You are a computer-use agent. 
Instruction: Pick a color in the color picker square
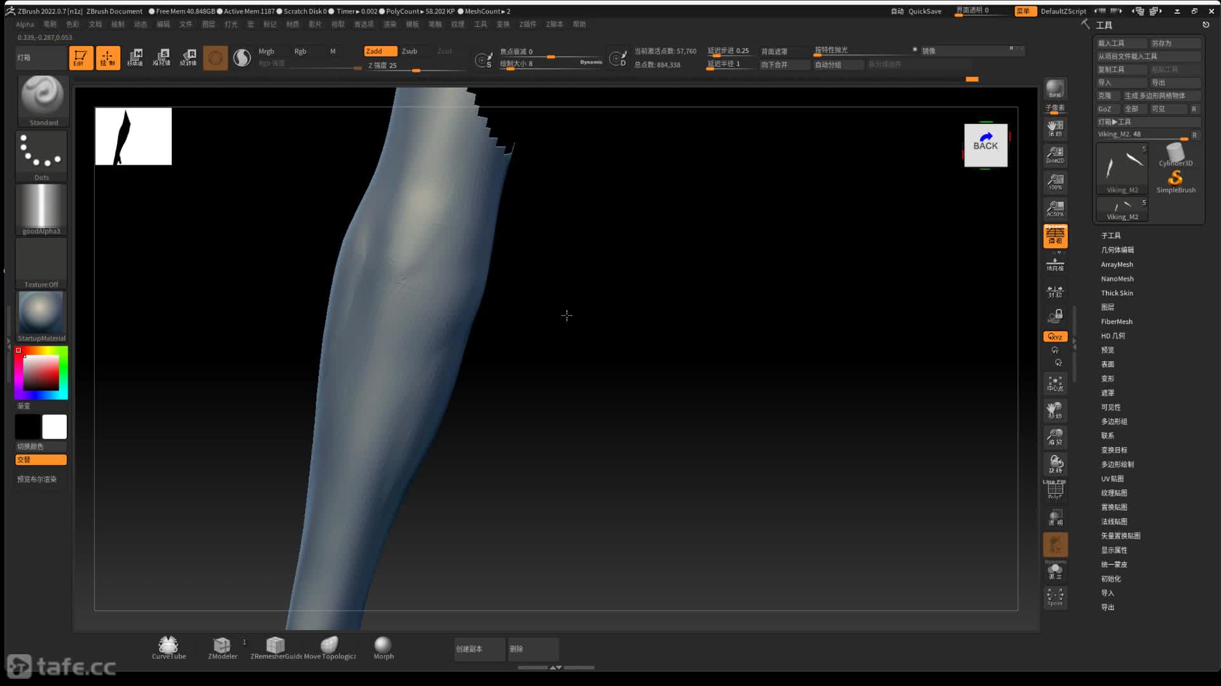[x=41, y=373]
